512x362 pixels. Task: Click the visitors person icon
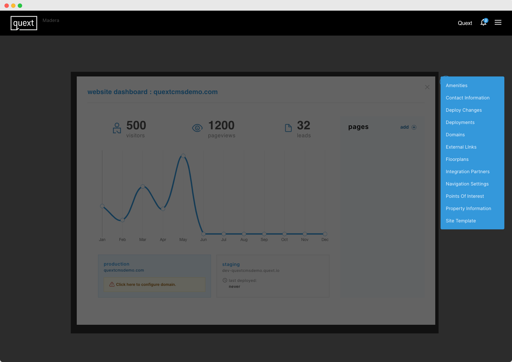point(117,128)
